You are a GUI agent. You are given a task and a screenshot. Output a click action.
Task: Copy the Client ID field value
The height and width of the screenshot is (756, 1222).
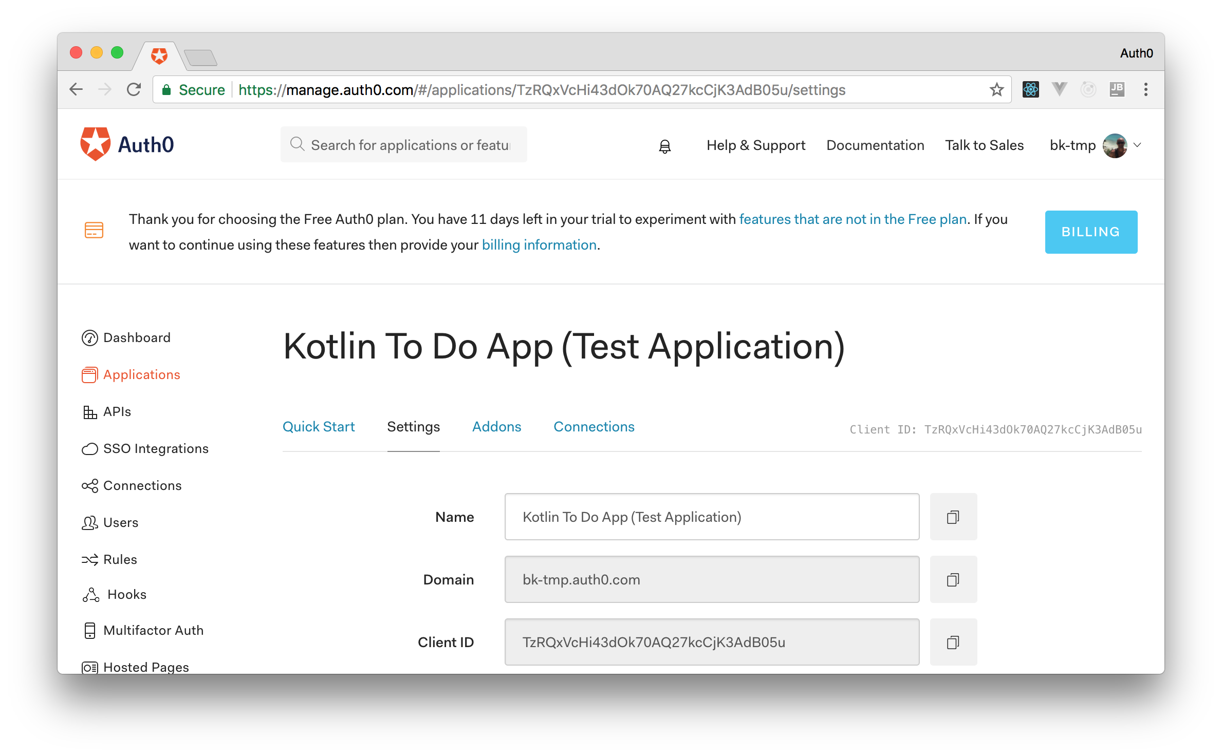click(x=953, y=642)
